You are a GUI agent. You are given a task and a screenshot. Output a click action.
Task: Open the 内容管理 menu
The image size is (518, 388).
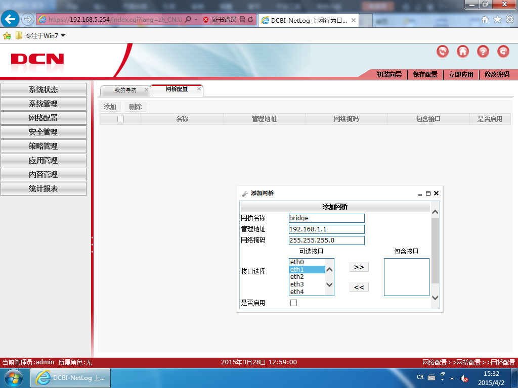pyautogui.click(x=44, y=174)
